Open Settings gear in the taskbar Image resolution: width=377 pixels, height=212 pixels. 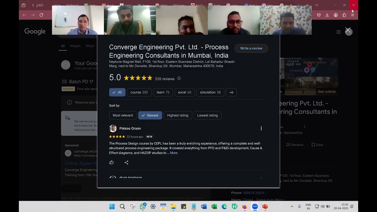tap(153, 206)
